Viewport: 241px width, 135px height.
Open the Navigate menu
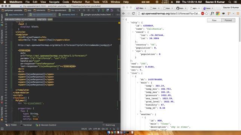pos(54,2)
